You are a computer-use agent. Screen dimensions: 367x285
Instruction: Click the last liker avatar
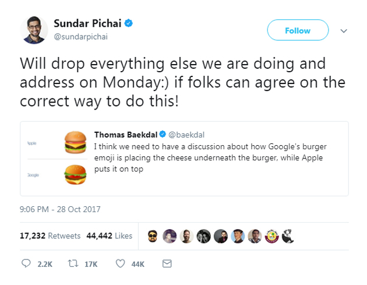[x=287, y=236]
